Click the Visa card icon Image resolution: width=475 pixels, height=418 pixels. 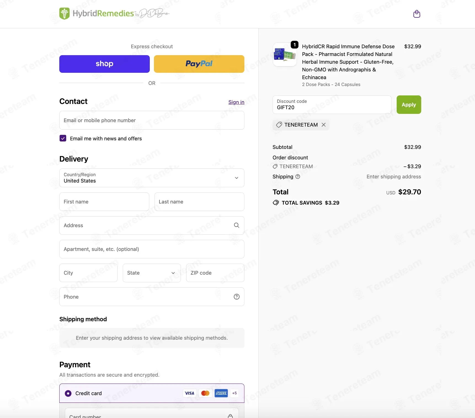tap(190, 393)
